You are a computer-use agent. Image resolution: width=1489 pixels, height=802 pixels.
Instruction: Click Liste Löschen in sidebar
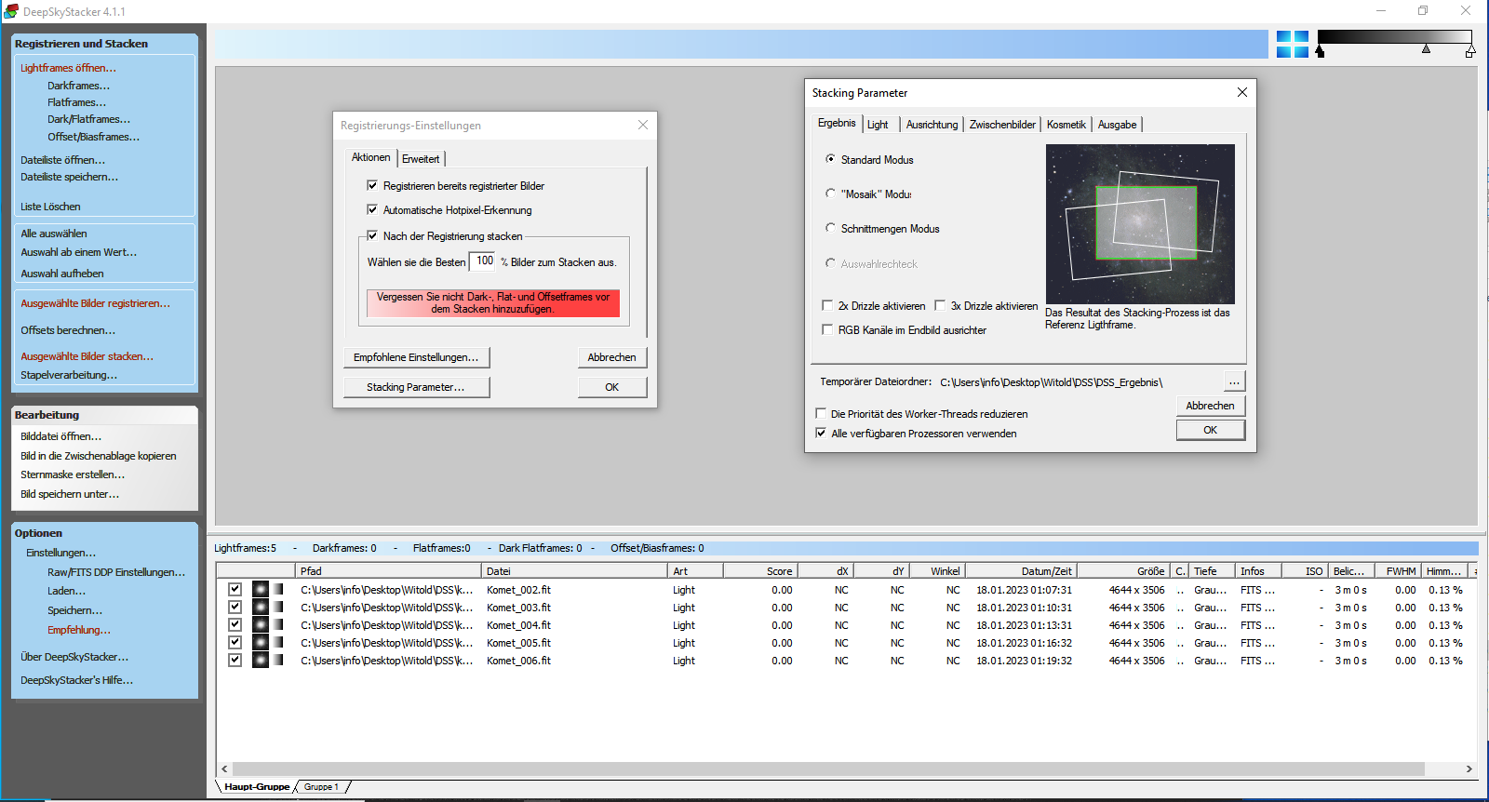tap(50, 207)
